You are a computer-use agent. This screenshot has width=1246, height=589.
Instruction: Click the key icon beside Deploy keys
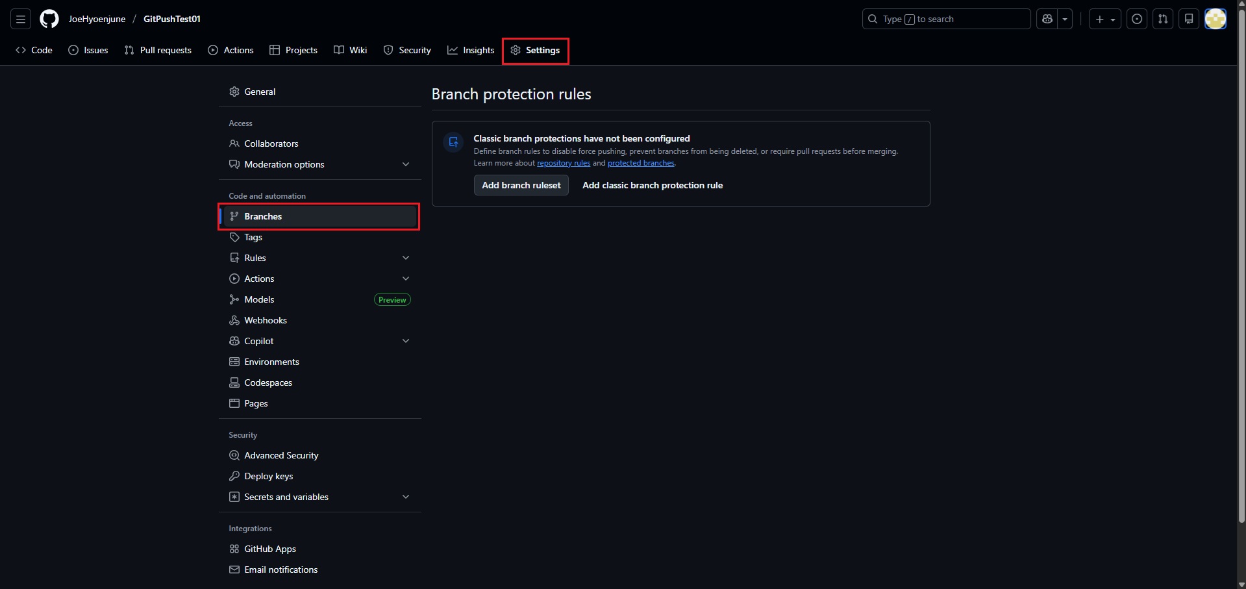click(234, 476)
